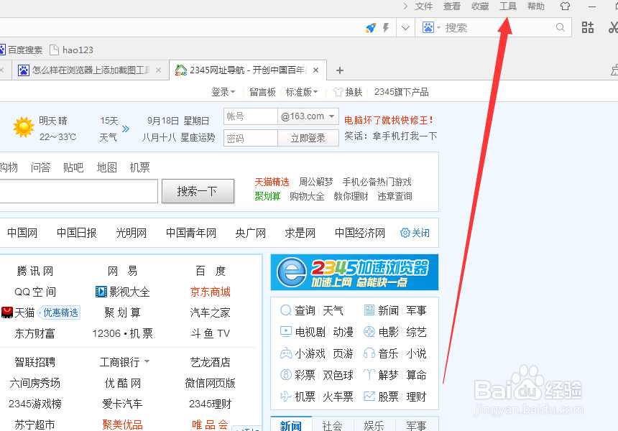Click the 立即登录 button

[308, 139]
